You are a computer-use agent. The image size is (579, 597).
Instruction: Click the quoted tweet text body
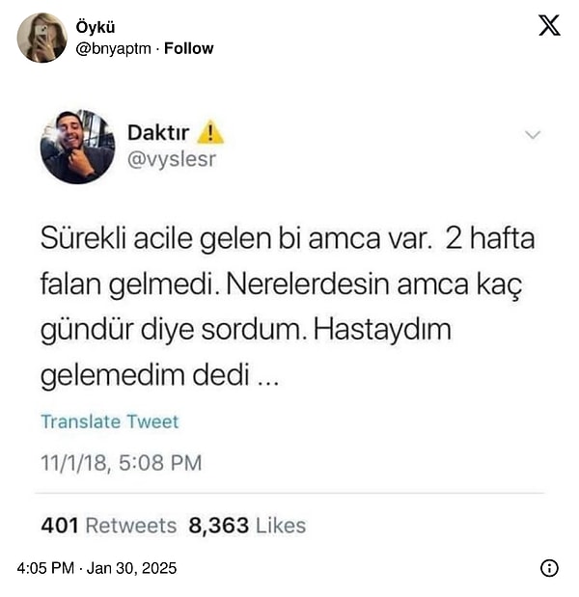point(288,307)
